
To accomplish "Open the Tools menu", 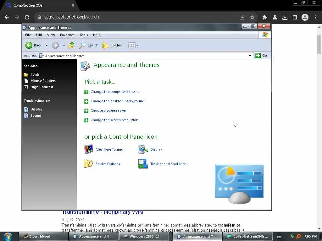I will (x=84, y=35).
